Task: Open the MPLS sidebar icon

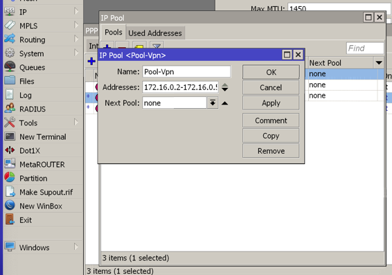Action: coord(10,26)
